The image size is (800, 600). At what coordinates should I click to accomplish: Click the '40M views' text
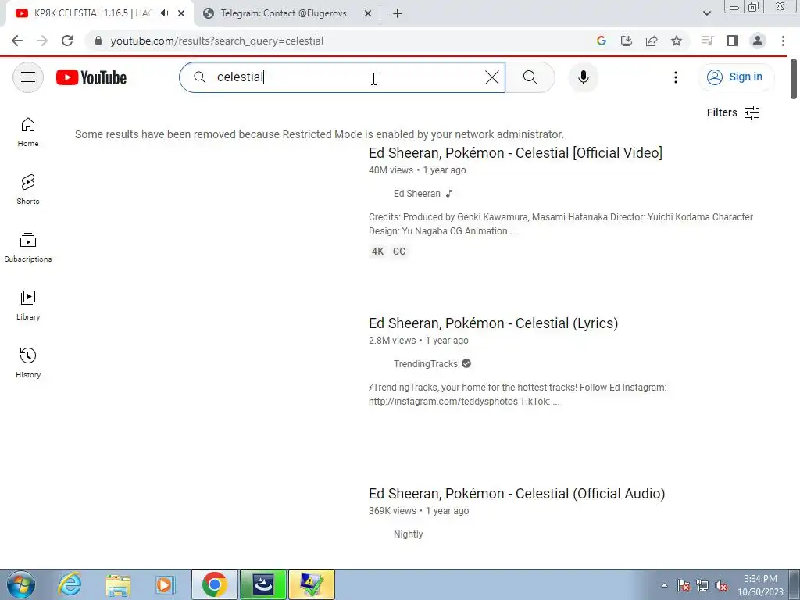pyautogui.click(x=391, y=170)
